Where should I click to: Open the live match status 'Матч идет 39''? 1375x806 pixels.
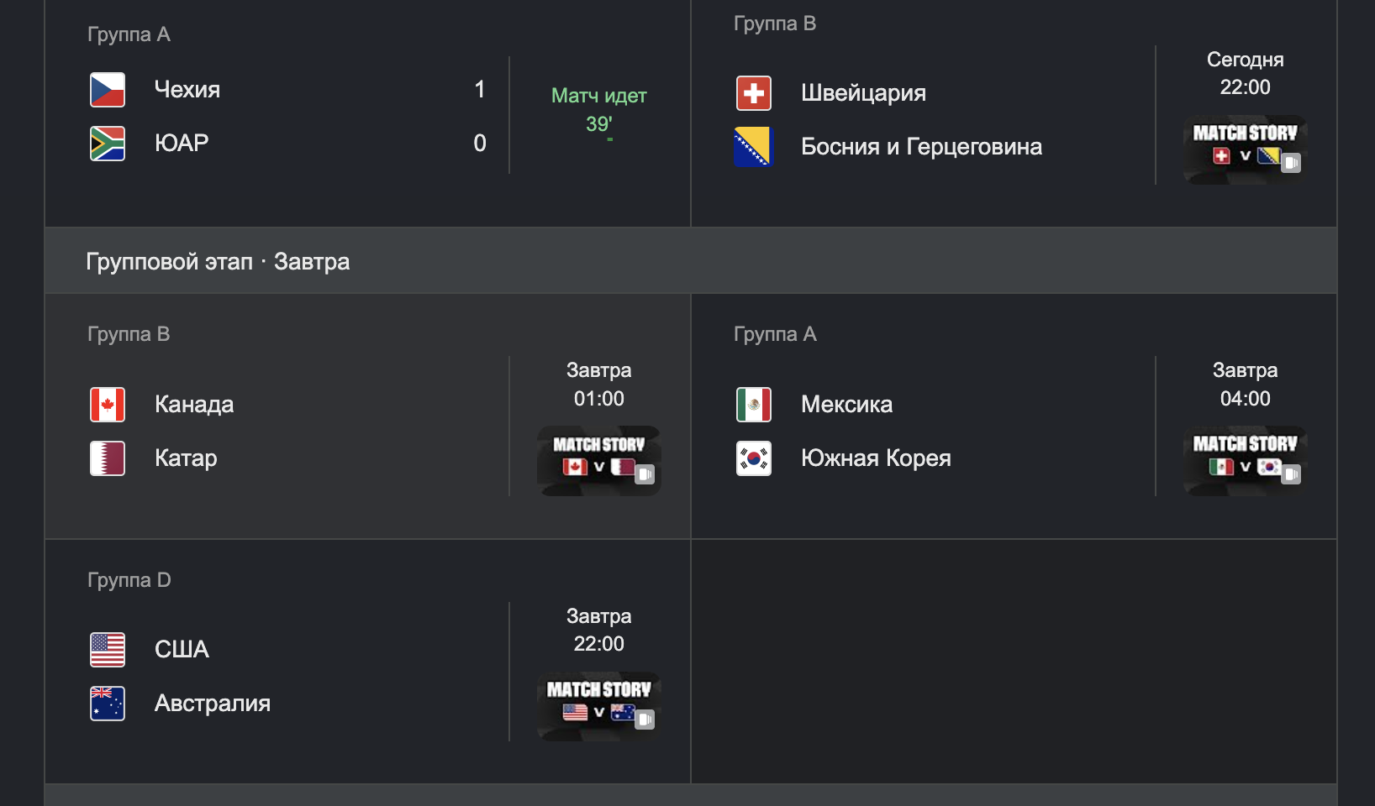point(599,110)
